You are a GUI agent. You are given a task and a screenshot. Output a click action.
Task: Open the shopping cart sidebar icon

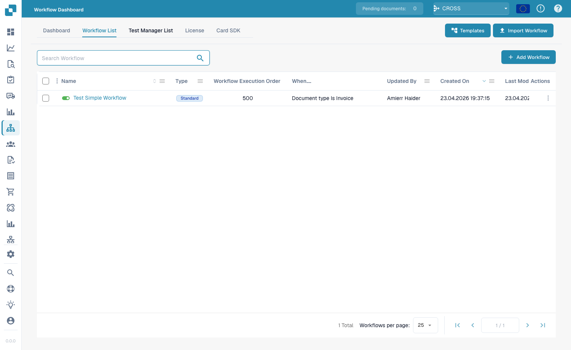tap(11, 192)
